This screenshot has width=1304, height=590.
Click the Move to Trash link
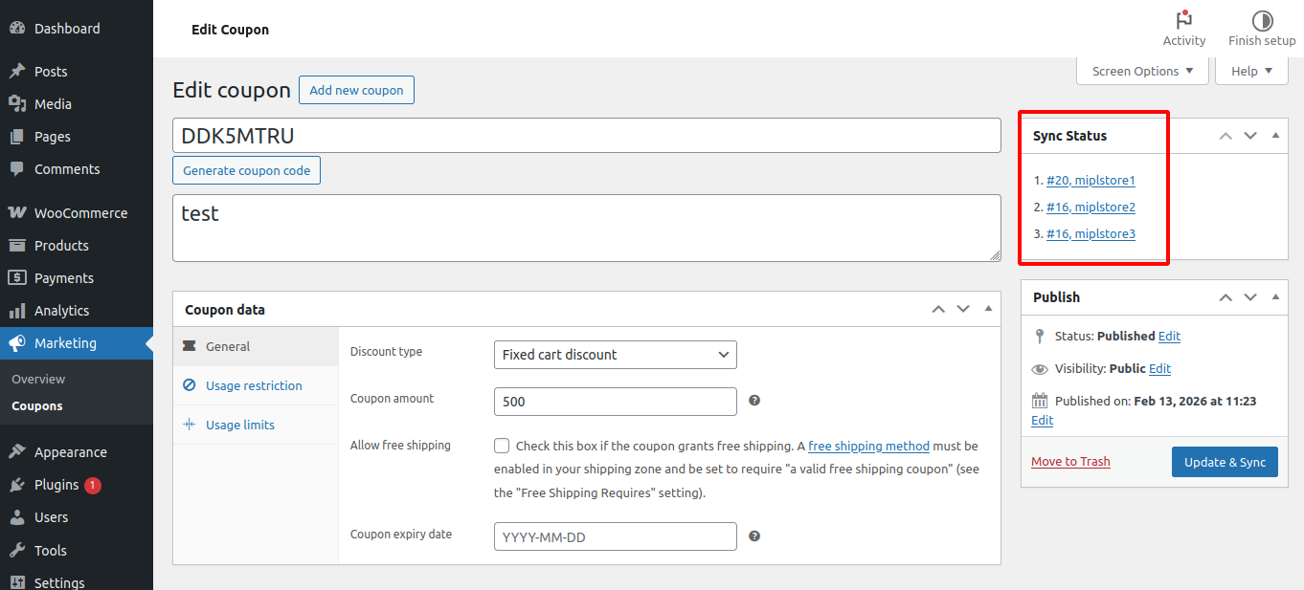click(x=1070, y=462)
